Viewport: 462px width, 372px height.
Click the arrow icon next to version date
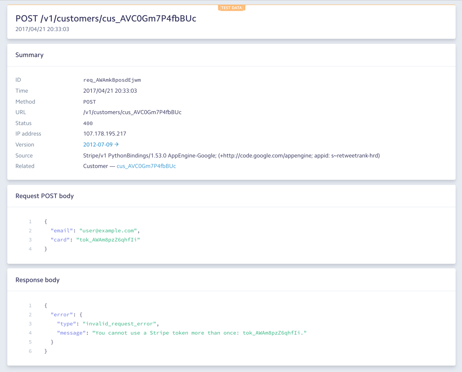117,145
